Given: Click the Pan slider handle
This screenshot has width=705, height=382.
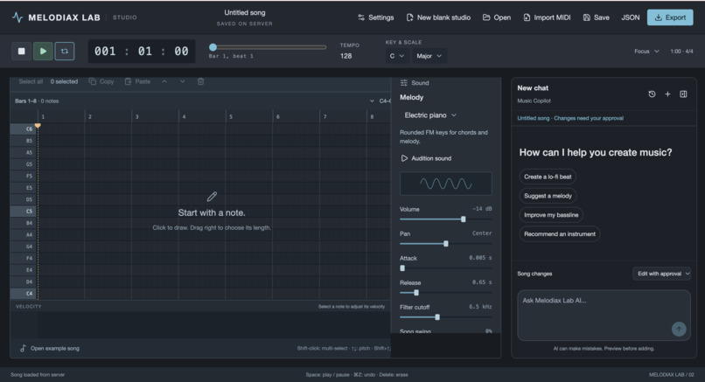Looking at the screenshot, I should click(446, 244).
